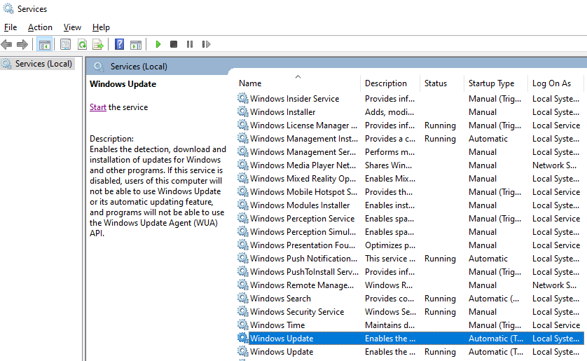The width and height of the screenshot is (587, 361).
Task: Click the Start the service link
Action: point(97,107)
